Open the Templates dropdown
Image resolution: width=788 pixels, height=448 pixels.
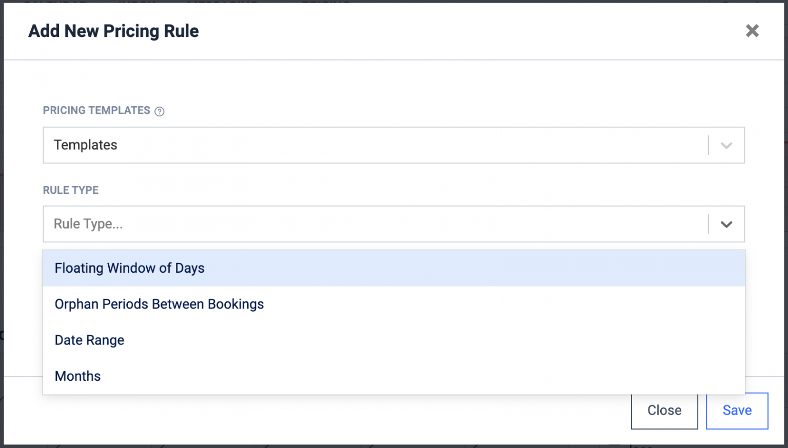(x=359, y=145)
